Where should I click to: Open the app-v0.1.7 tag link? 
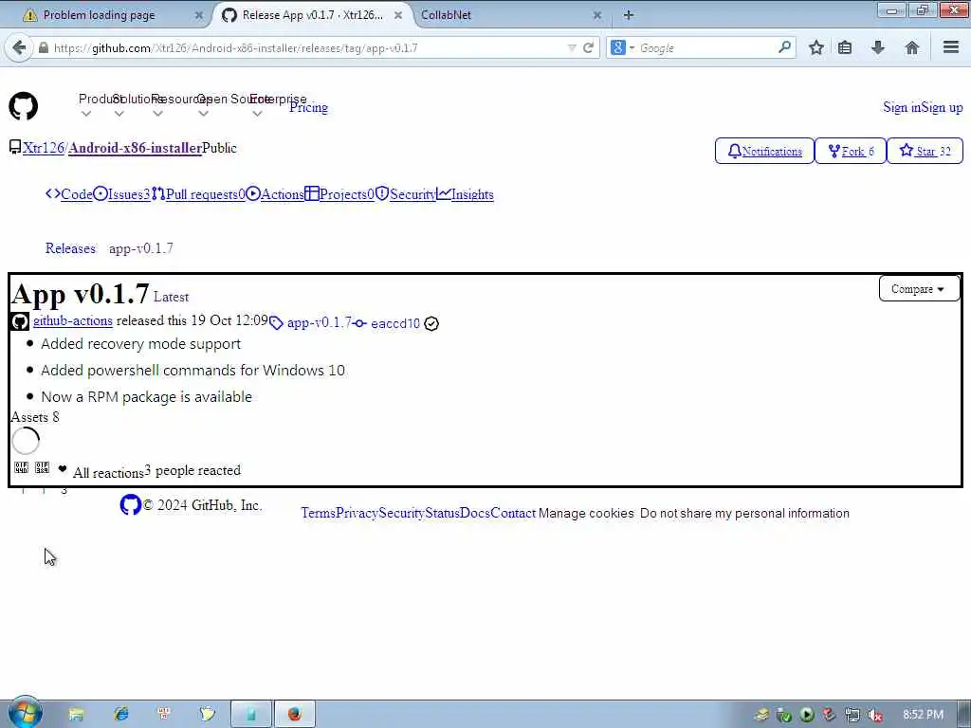point(319,323)
